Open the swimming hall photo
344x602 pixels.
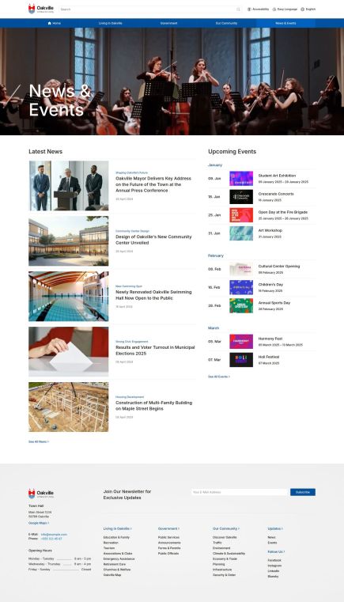click(x=68, y=297)
